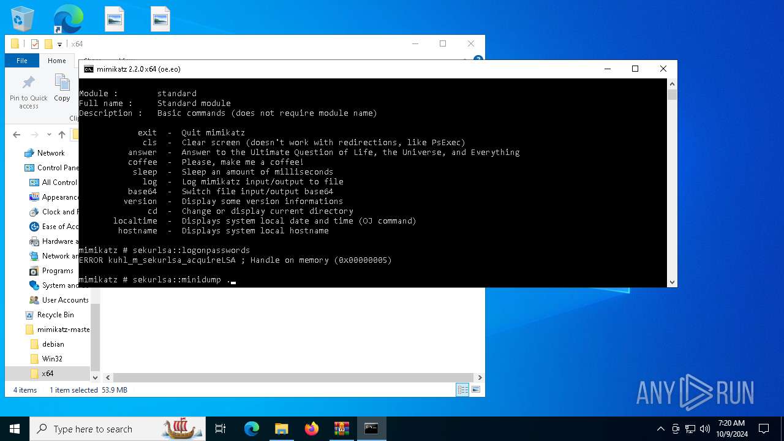Click Properties icon in Explorer title bar
This screenshot has width=784, height=441.
point(35,44)
